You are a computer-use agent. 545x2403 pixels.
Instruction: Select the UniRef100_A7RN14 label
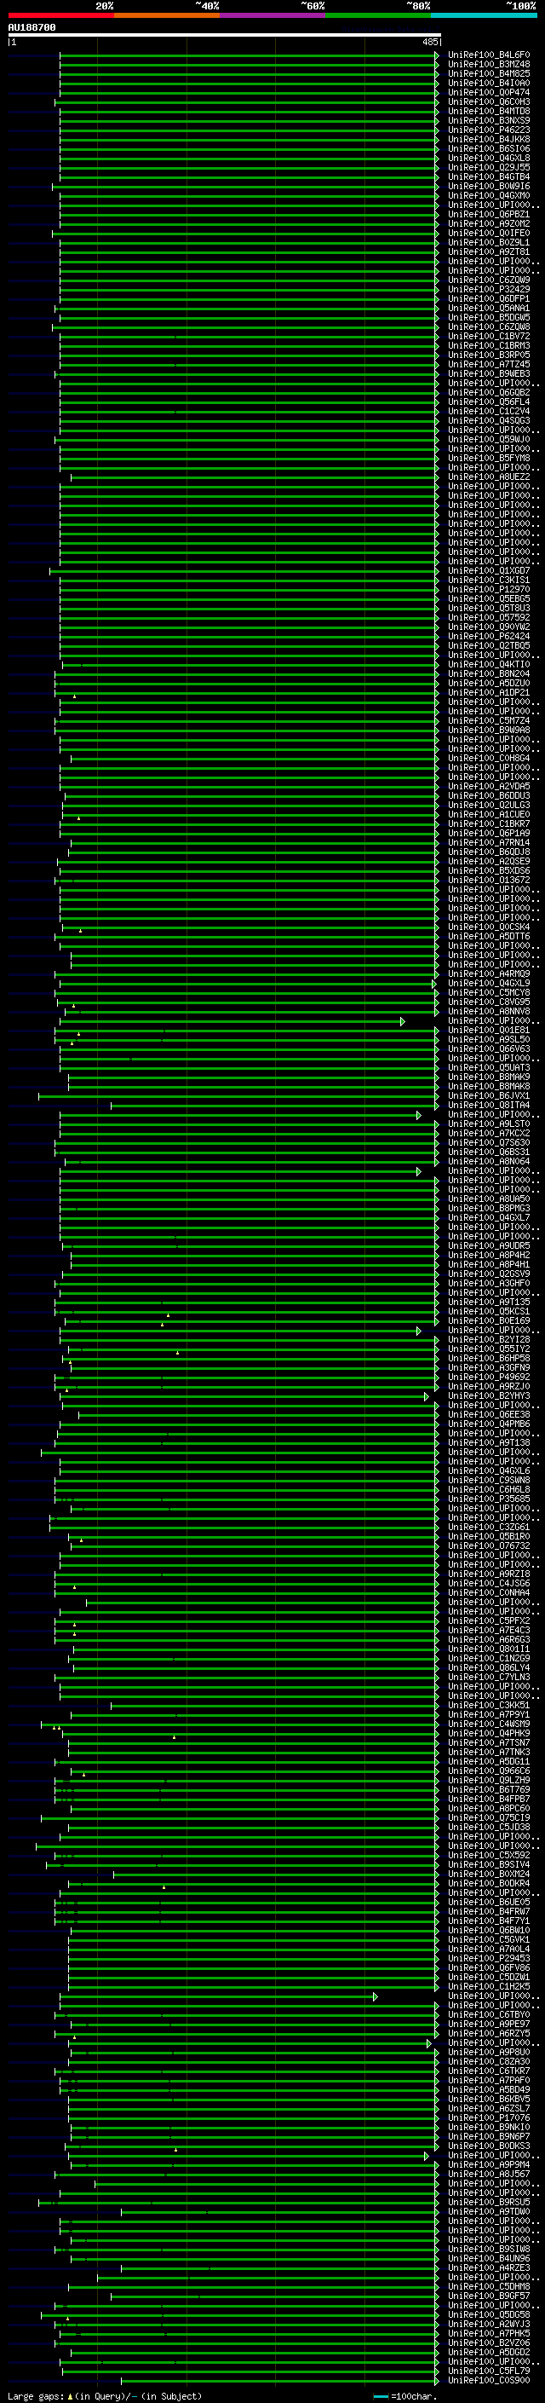pyautogui.click(x=489, y=842)
